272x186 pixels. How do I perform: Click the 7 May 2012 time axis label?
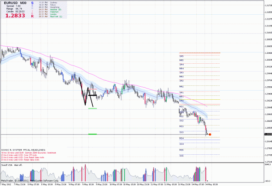tap(6, 184)
